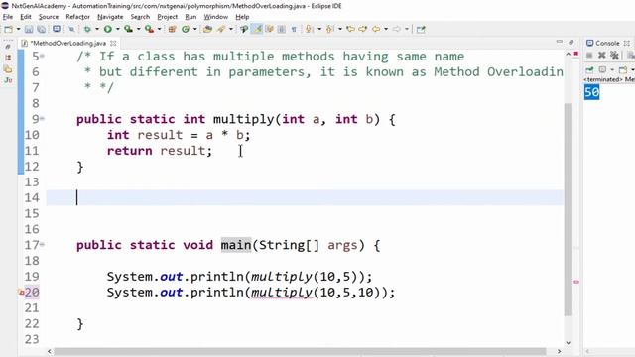Navigate back with yellow left arrow
The image size is (635, 357).
[376, 29]
